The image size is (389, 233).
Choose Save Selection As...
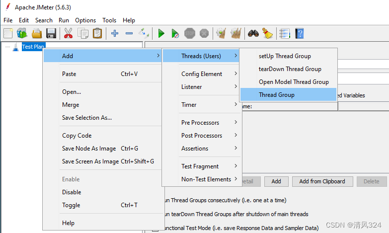[102, 118]
